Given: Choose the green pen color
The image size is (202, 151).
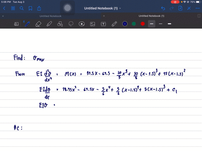Looking at the screenshot, I should pos(134,24).
